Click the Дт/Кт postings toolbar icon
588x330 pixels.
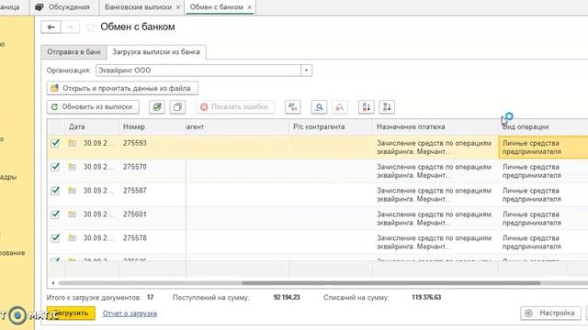(x=292, y=107)
